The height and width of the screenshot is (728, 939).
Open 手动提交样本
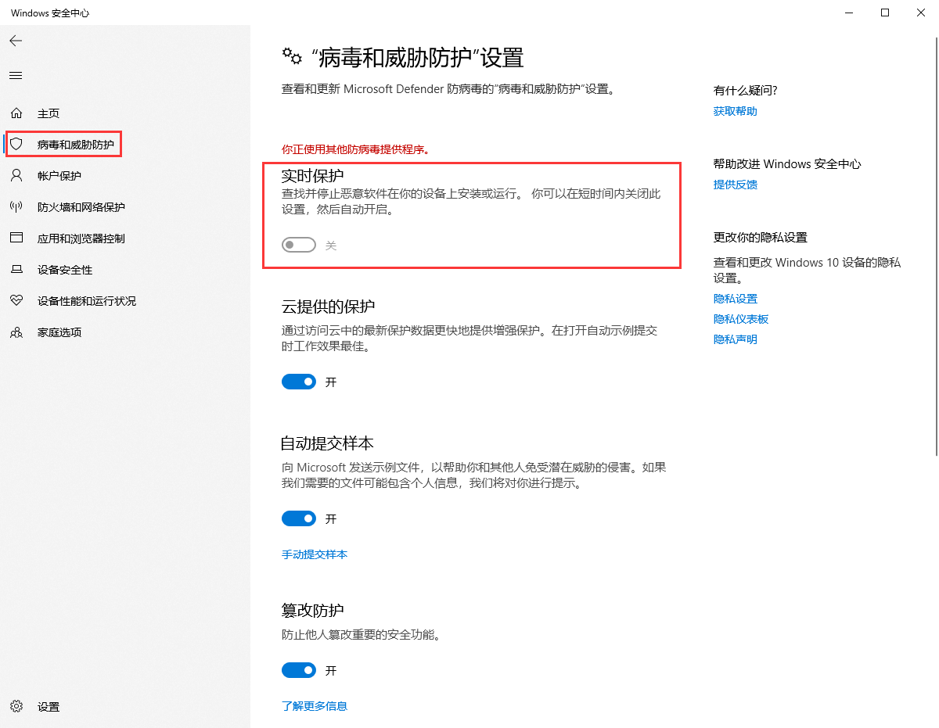point(315,554)
